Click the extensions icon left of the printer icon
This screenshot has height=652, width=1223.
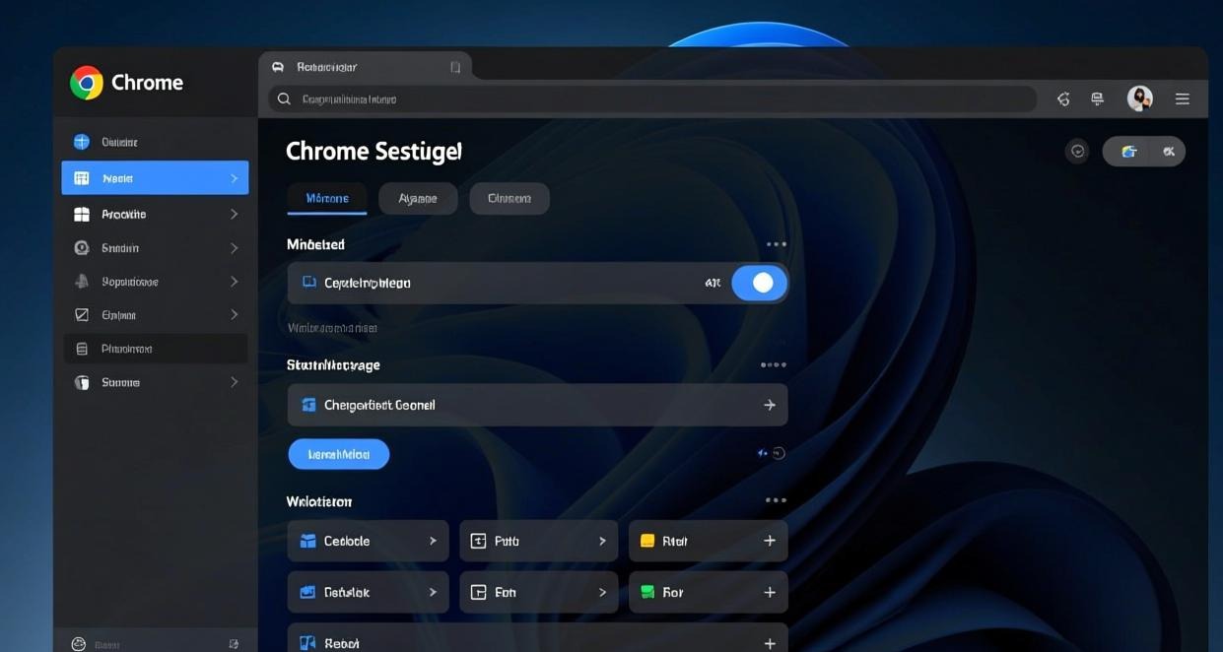(x=1063, y=98)
